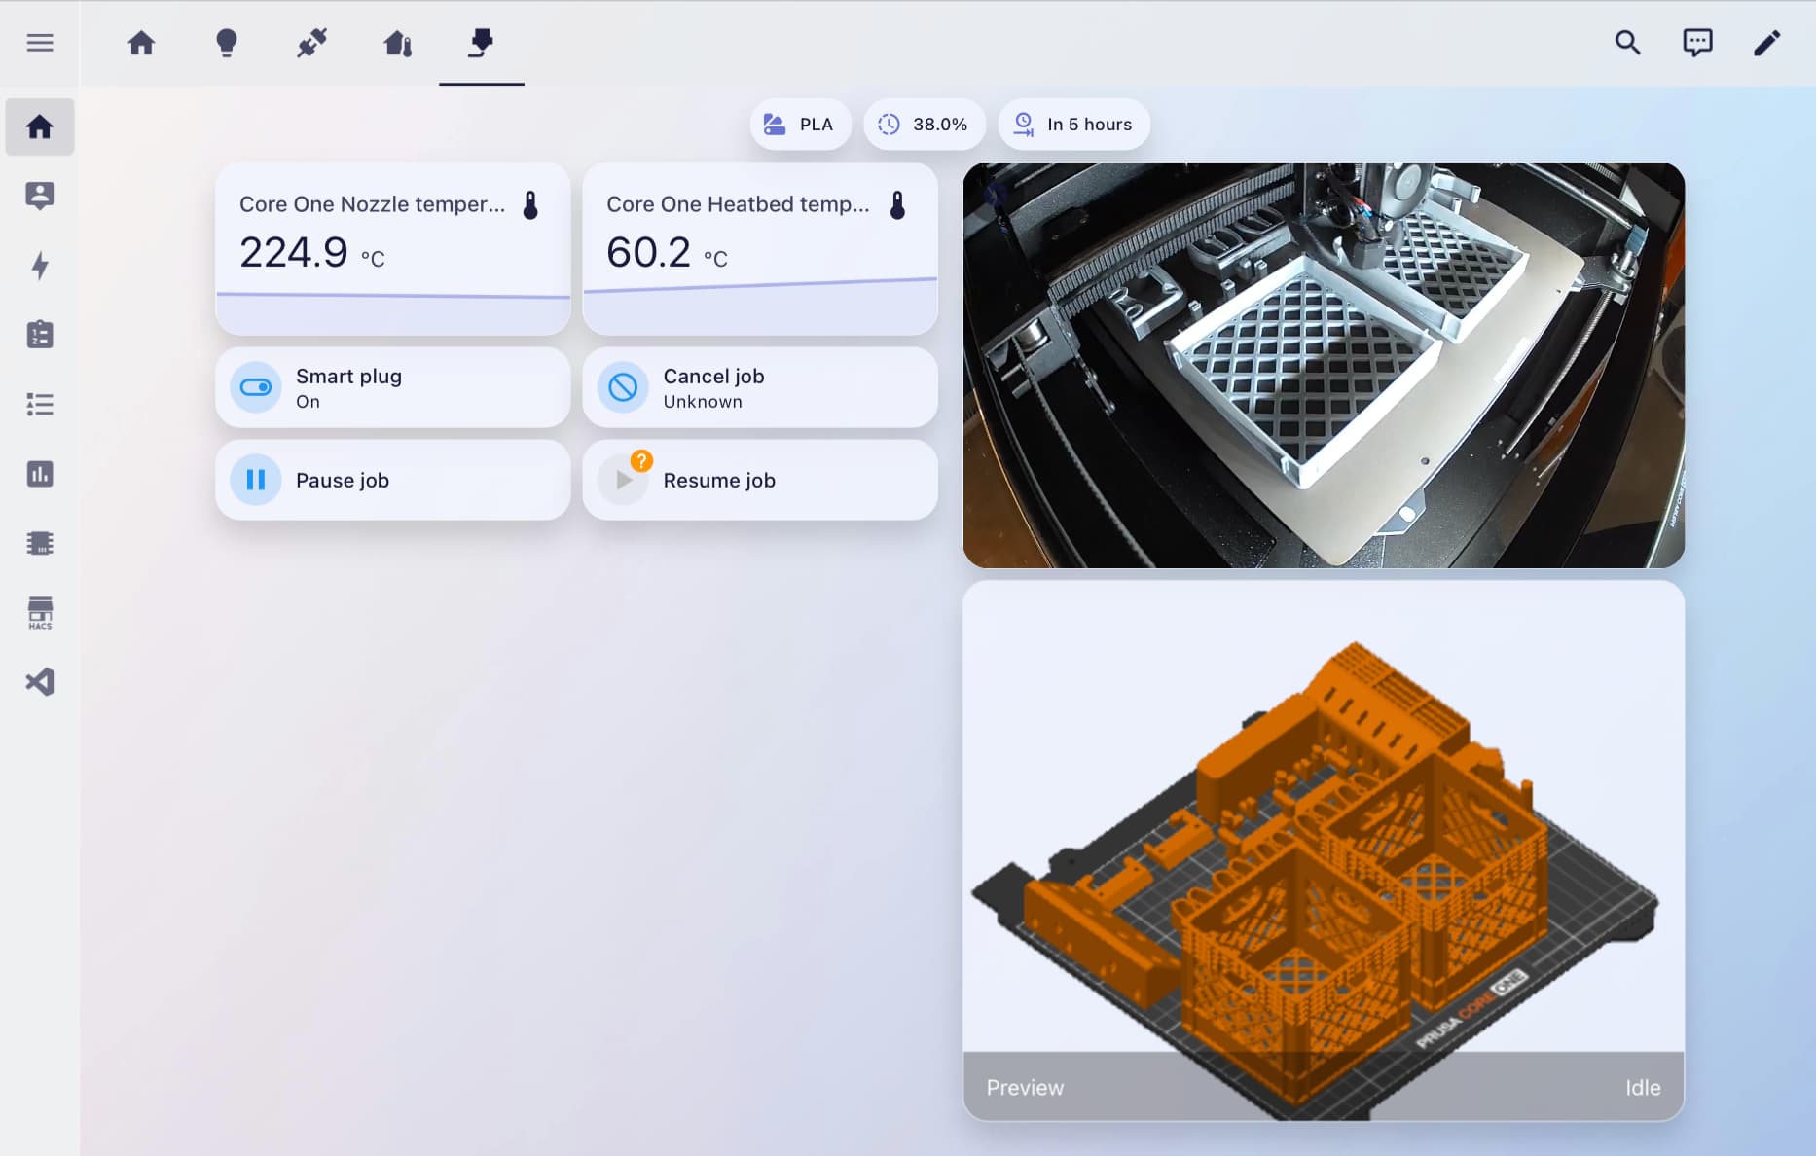Open the HACS sidebar icon

tap(40, 613)
